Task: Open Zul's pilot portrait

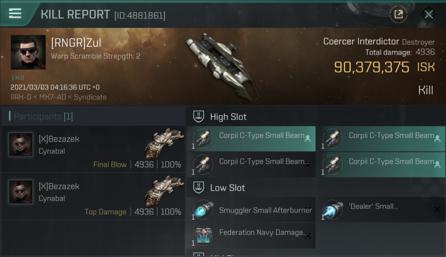Action: tap(28, 52)
